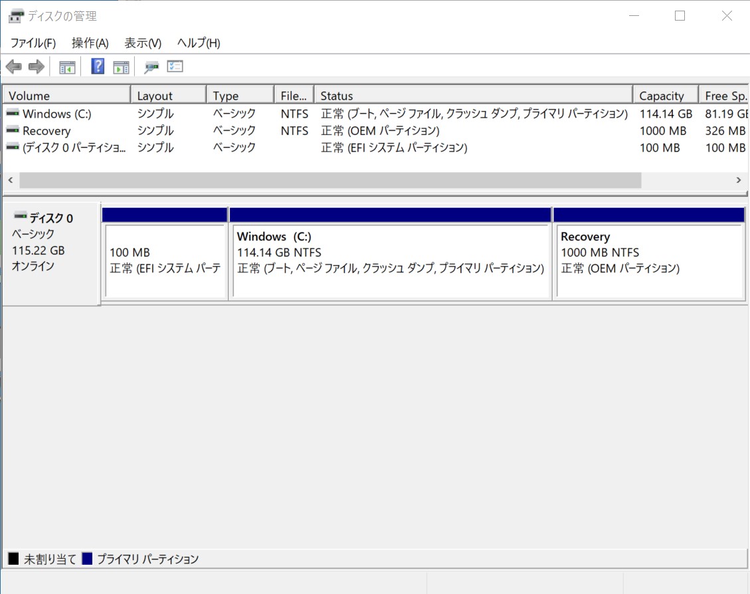Open the 操作(A) menu
Viewport: 750px width, 594px height.
point(90,43)
